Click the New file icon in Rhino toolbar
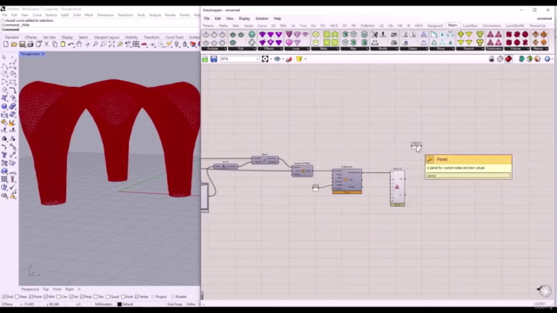 pyautogui.click(x=6, y=44)
